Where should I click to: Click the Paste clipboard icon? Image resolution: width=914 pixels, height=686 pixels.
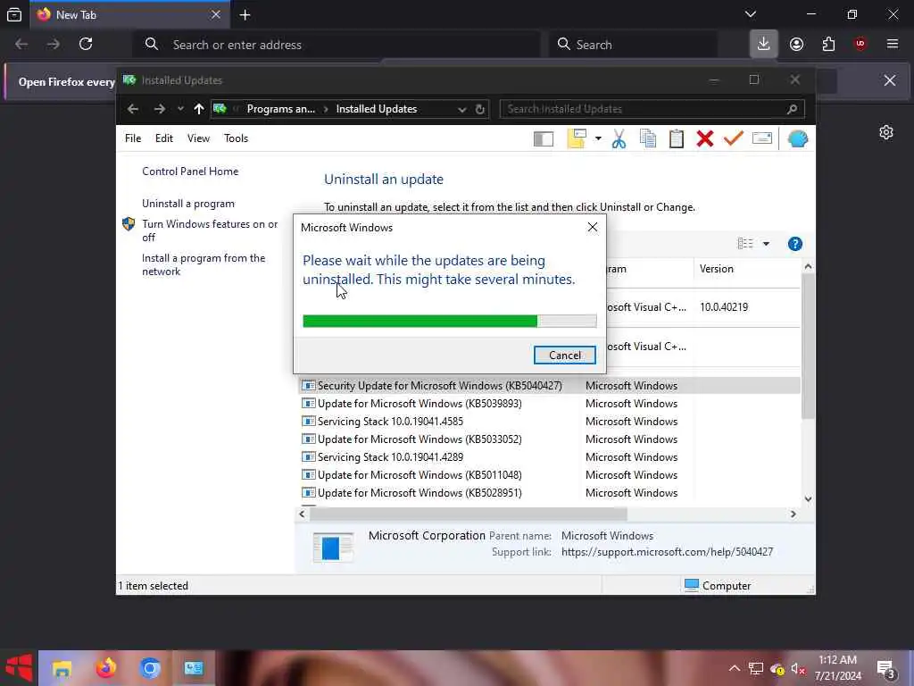pyautogui.click(x=677, y=138)
